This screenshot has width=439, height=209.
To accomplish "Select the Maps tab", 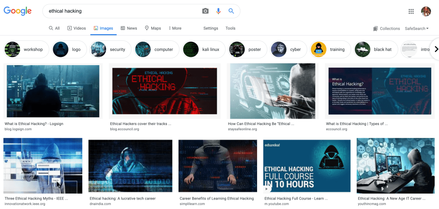I will point(153,28).
